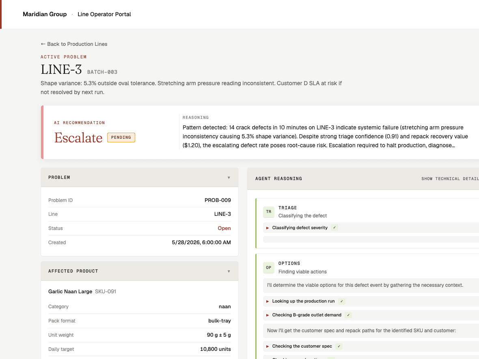Click checkmark beside Looking up the production run

coord(342,301)
